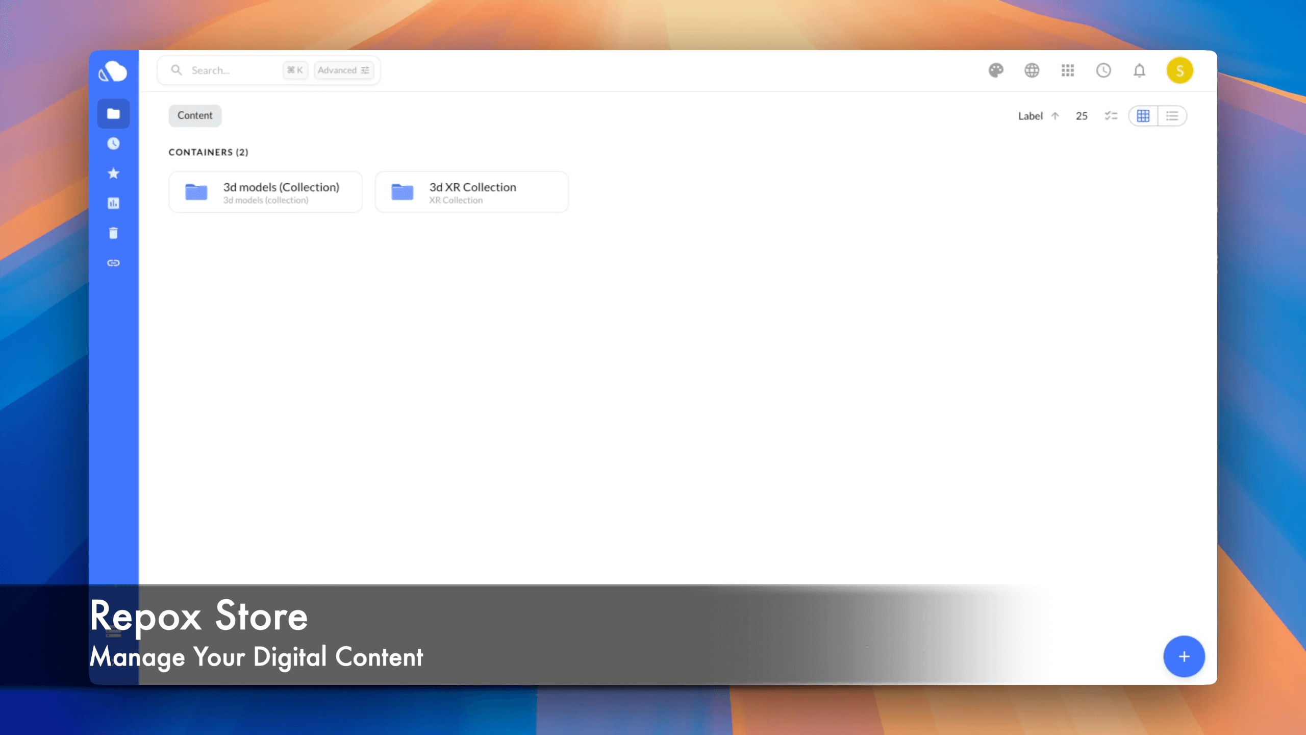1306x735 pixels.
Task: Switch to grid view
Action: click(x=1143, y=116)
